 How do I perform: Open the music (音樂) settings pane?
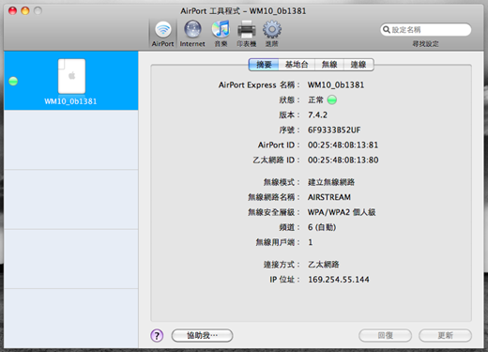221,34
